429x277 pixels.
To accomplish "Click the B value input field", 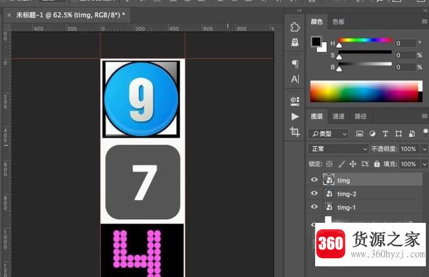I will (x=406, y=67).
